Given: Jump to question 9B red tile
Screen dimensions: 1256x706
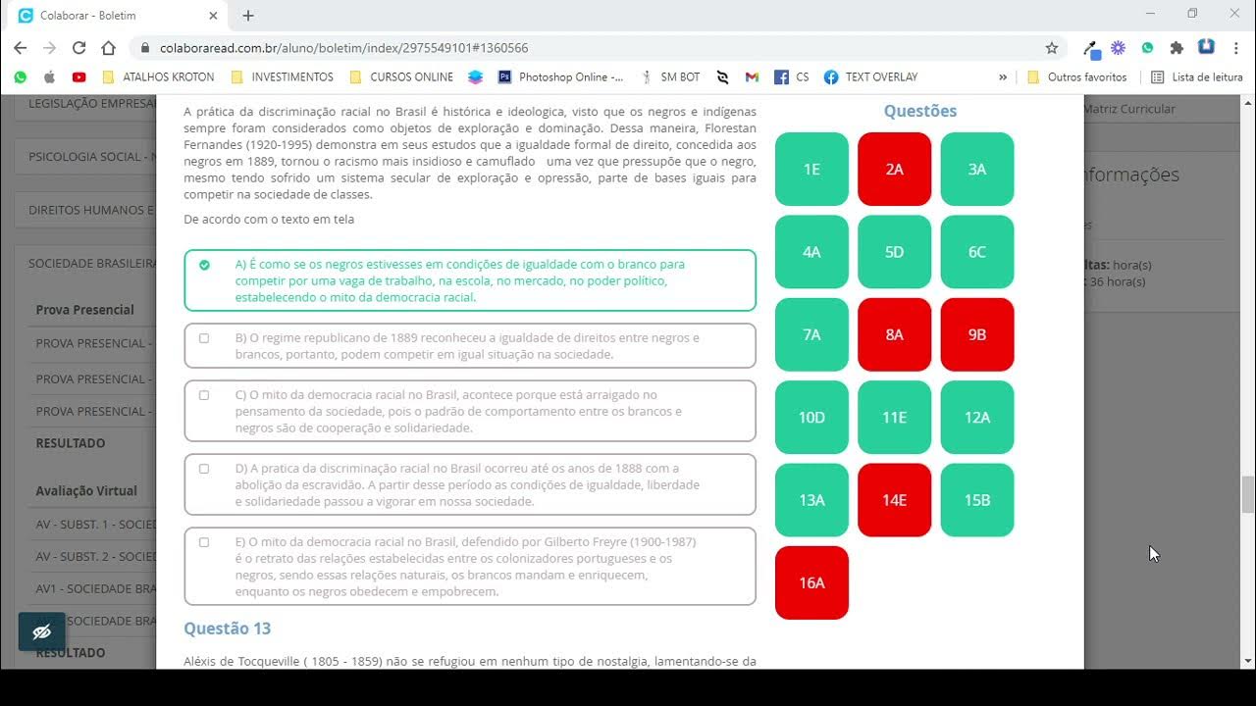Looking at the screenshot, I should point(977,334).
